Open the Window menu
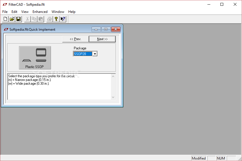 (58, 12)
